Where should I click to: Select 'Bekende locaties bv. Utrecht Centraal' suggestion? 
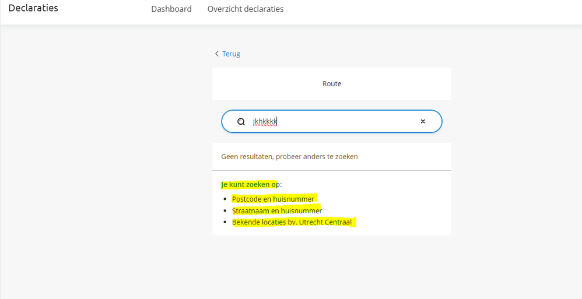click(x=293, y=222)
